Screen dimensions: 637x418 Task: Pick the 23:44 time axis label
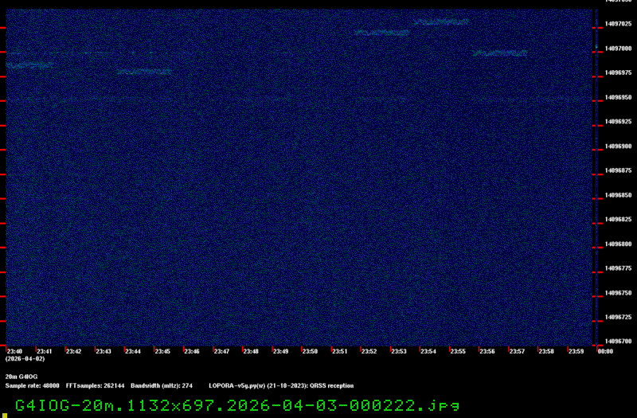click(x=133, y=351)
